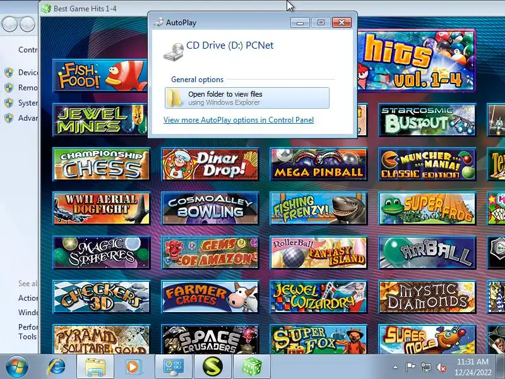The width and height of the screenshot is (505, 379).
Task: Start the Super Fox game
Action: click(x=319, y=339)
